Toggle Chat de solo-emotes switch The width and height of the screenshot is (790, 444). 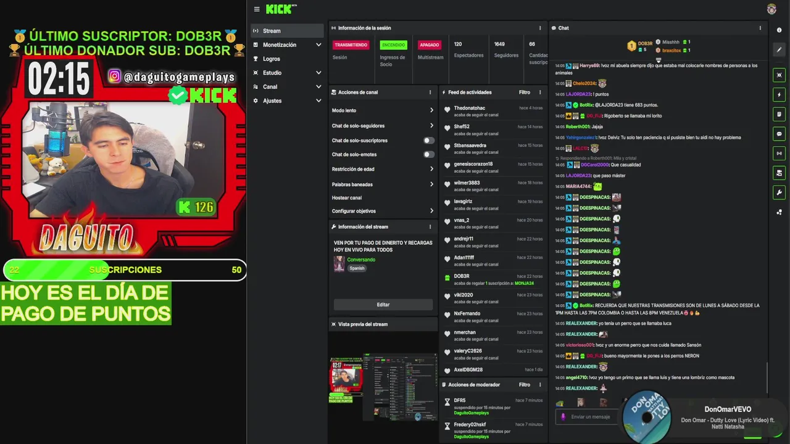point(428,154)
